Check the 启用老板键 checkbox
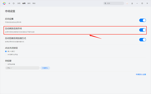This screenshot has width=151, height=94. pyautogui.click(x=6, y=64)
